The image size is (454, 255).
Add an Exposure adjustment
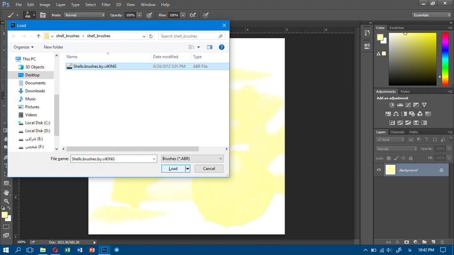pos(416,105)
